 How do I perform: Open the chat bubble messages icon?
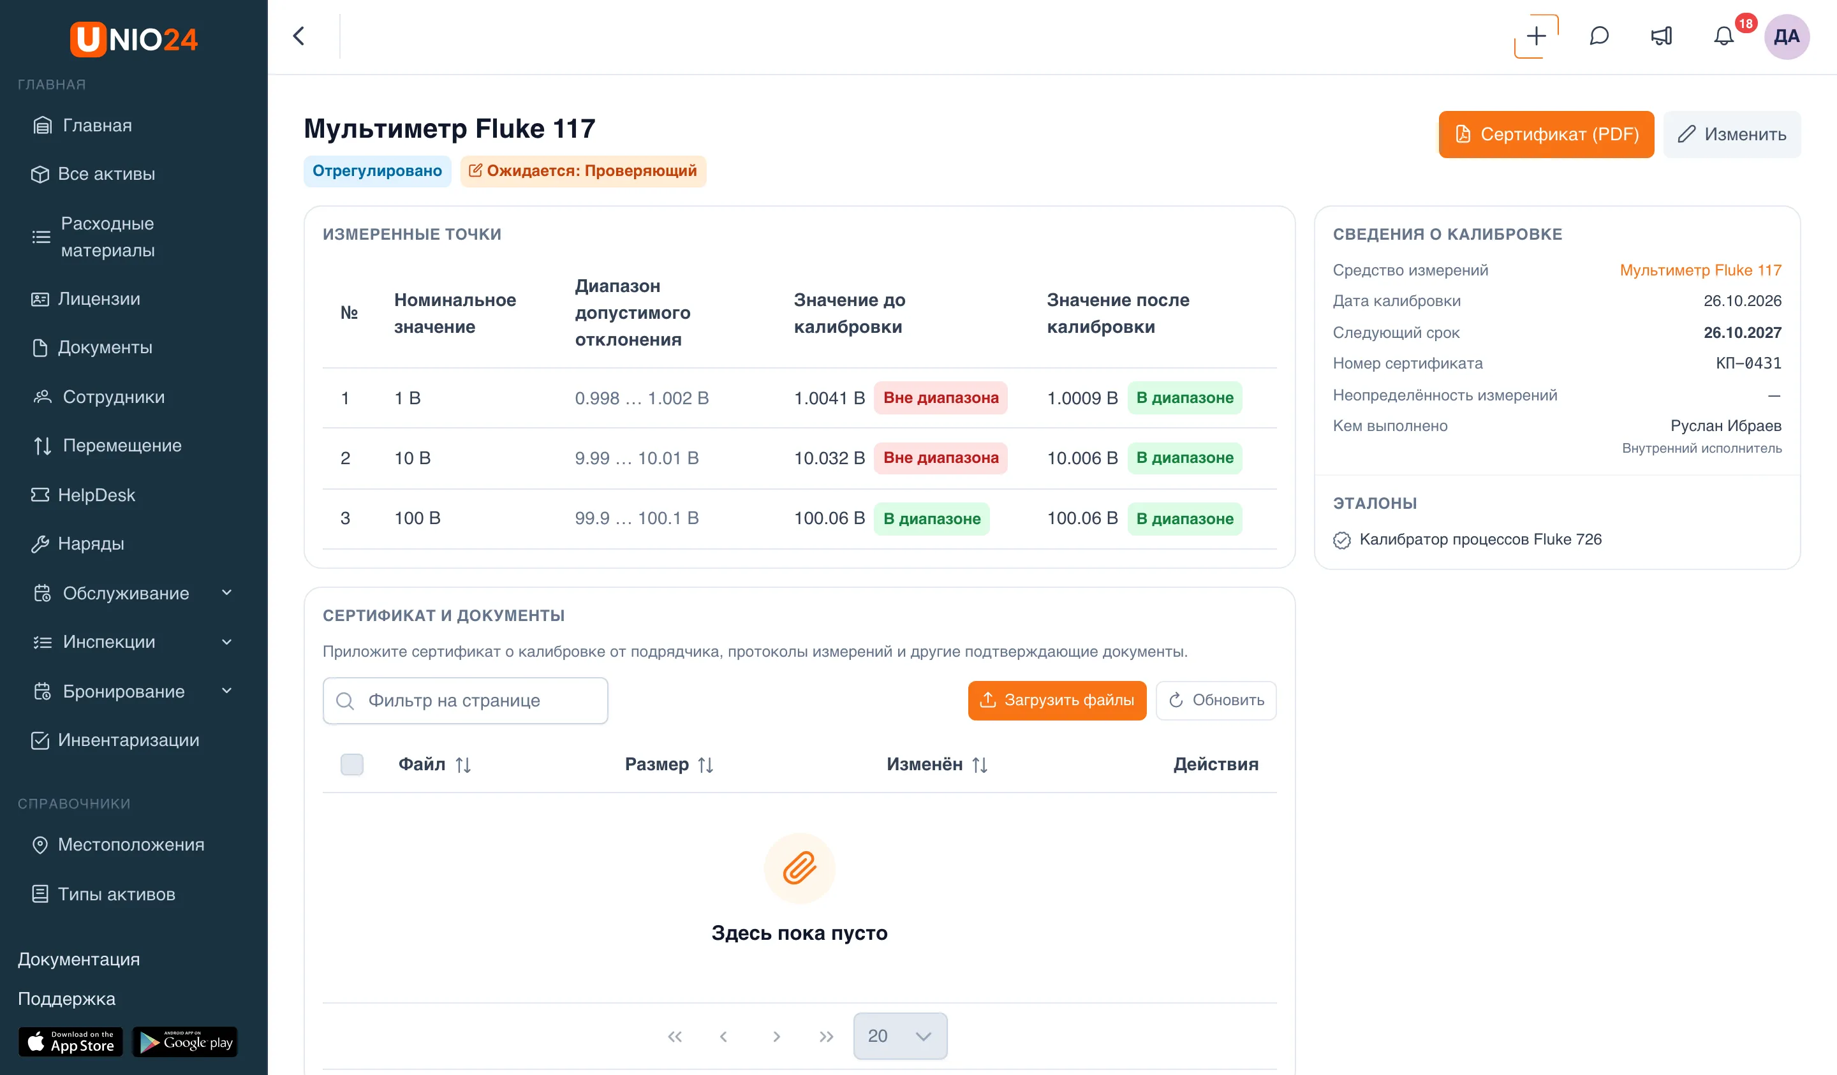pos(1598,36)
